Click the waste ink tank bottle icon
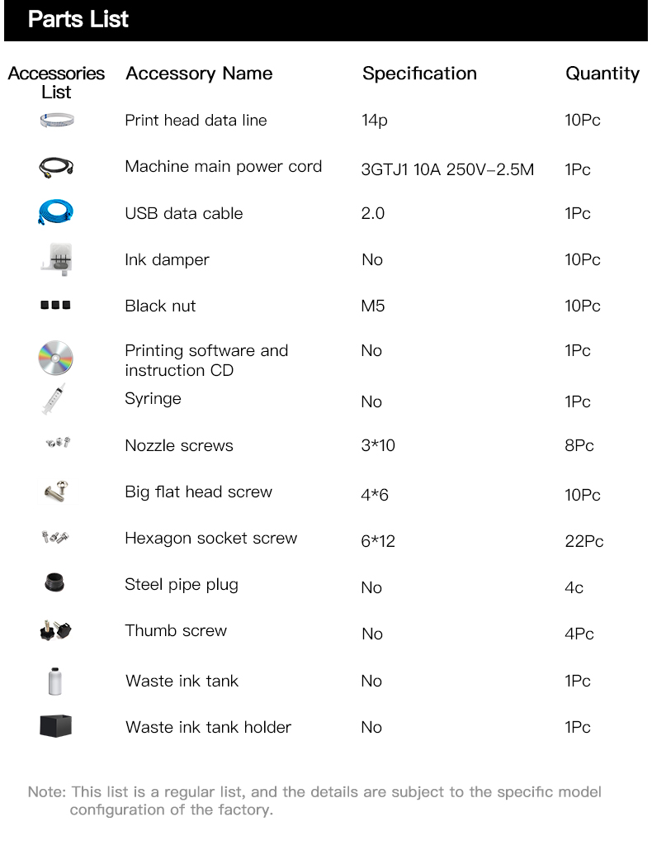Viewport: 652px width, 855px height. click(55, 682)
